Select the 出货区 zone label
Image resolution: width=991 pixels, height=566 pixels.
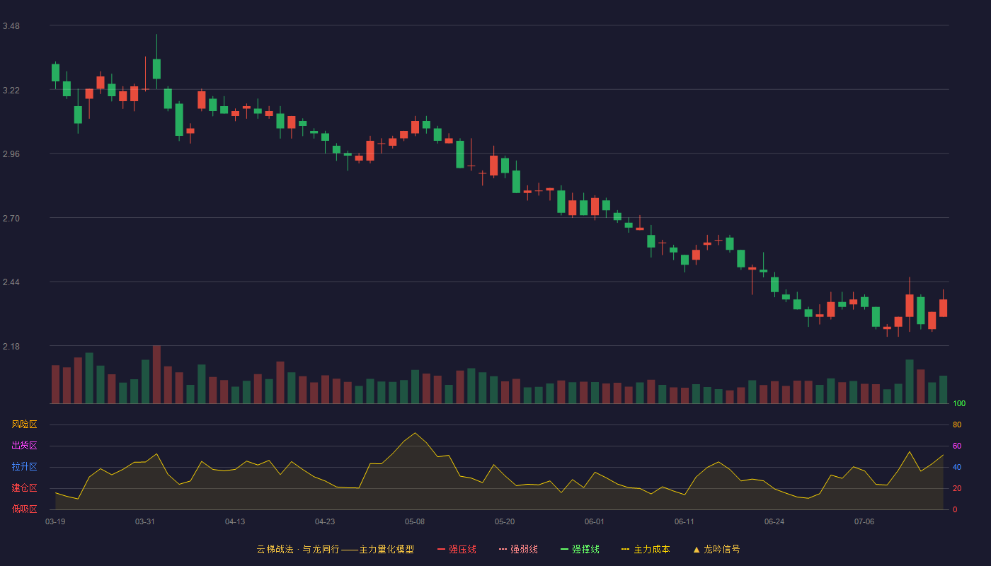(x=25, y=446)
